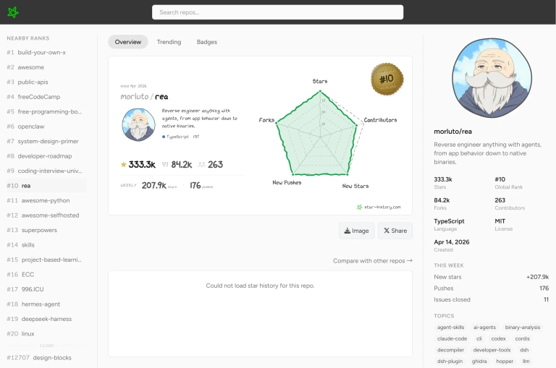Open #11 awesome-python repo
Viewport: 556px width, 368px height.
[46, 200]
